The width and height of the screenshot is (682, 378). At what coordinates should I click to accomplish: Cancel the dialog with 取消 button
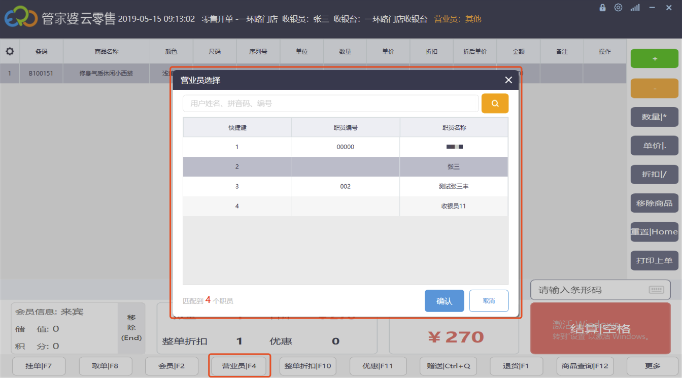(489, 301)
